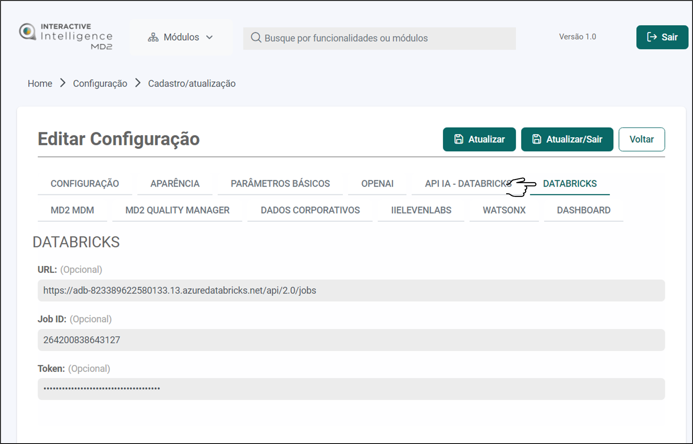Click into the Job ID field
The image size is (693, 444).
351,340
